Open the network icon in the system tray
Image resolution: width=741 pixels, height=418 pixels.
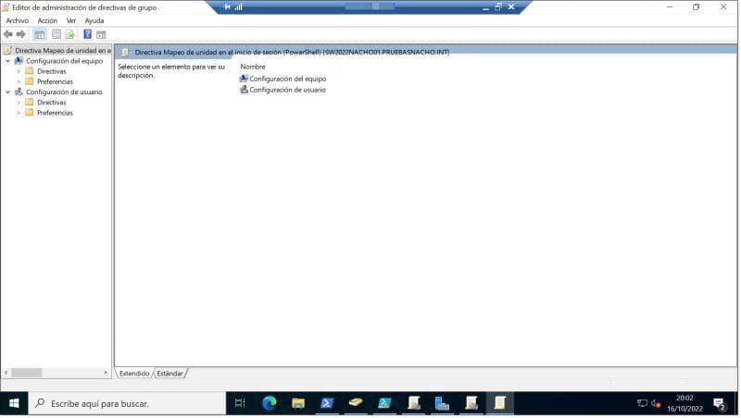(642, 403)
